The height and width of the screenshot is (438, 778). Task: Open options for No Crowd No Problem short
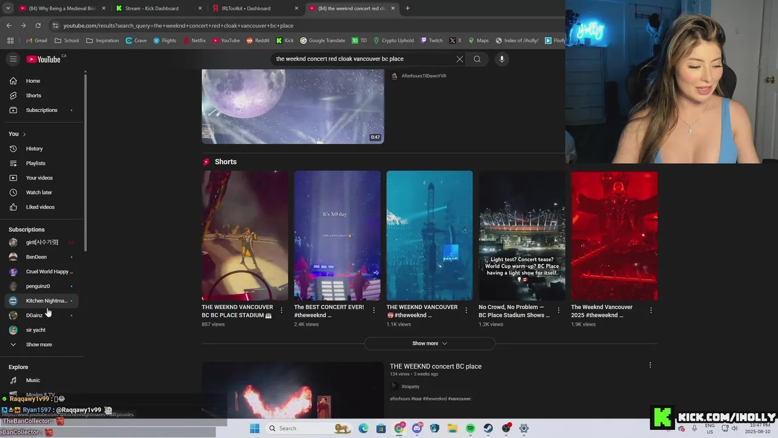[x=559, y=310]
